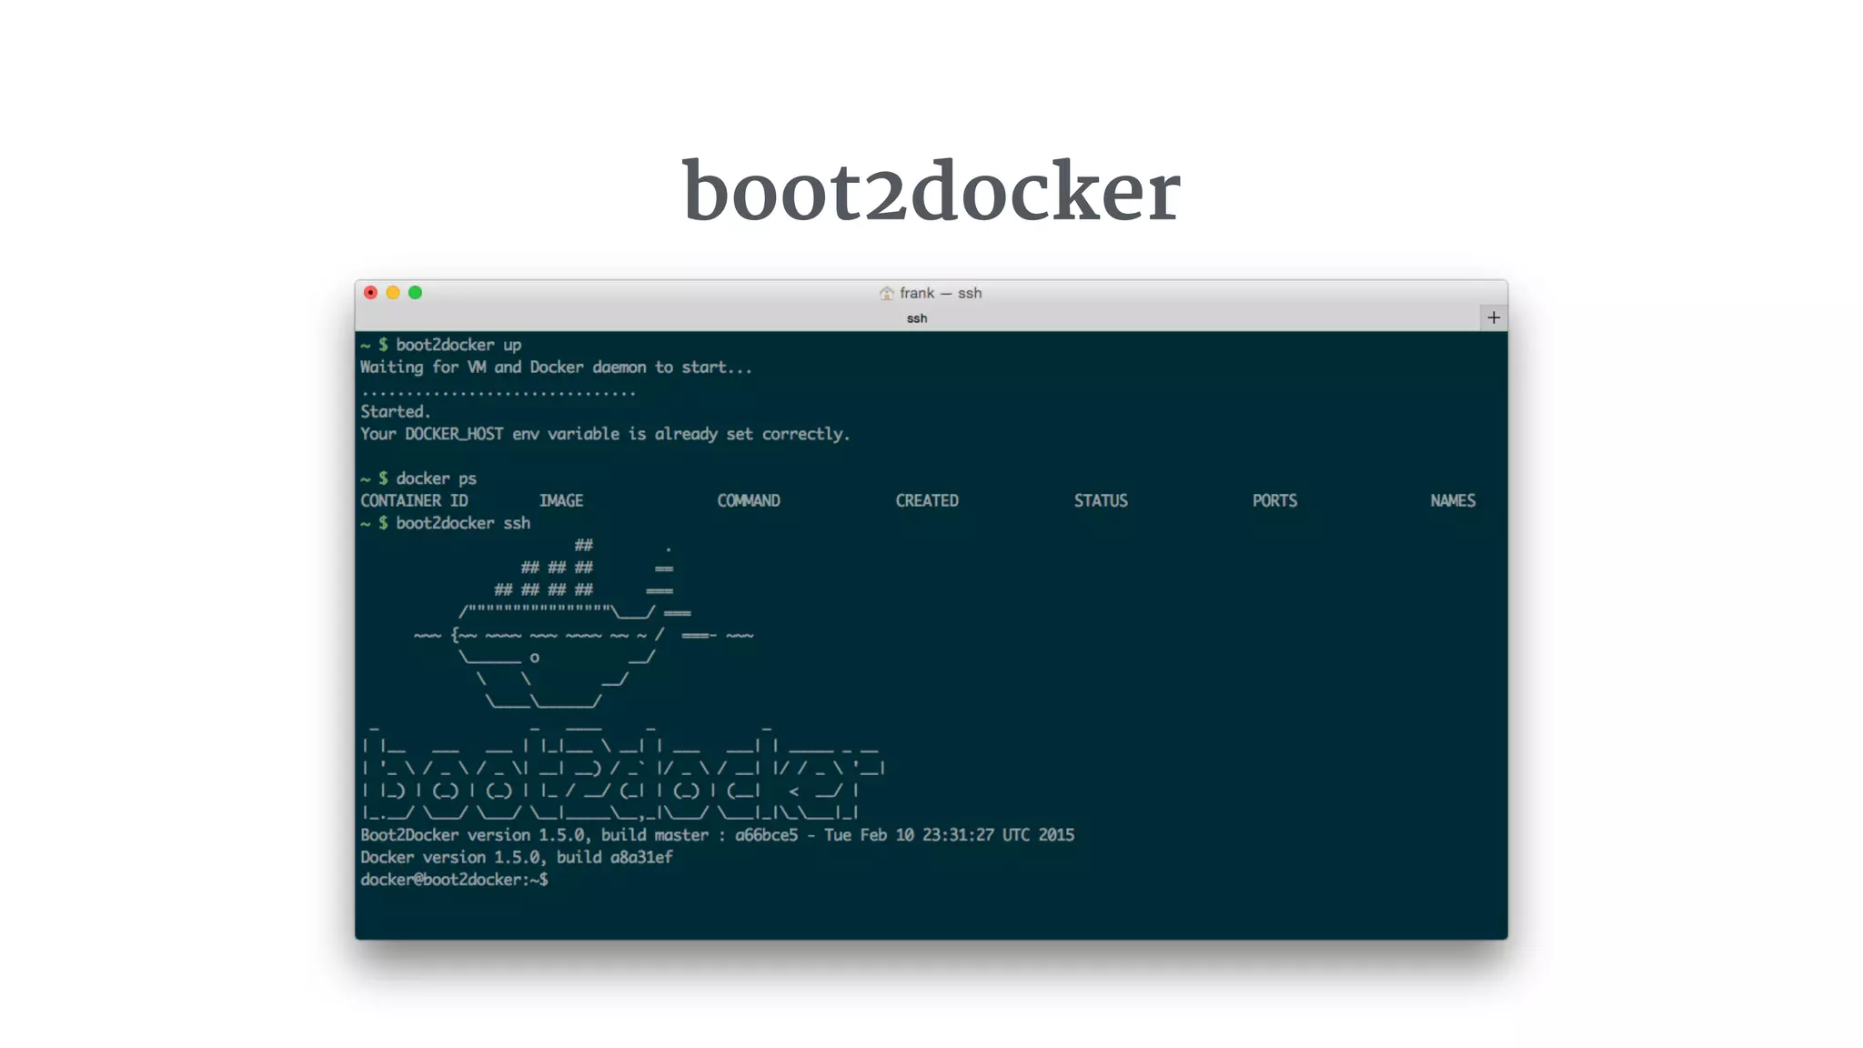Viewport: 1863px width, 1048px height.
Task: Click the home folder icon in title bar
Action: point(886,293)
